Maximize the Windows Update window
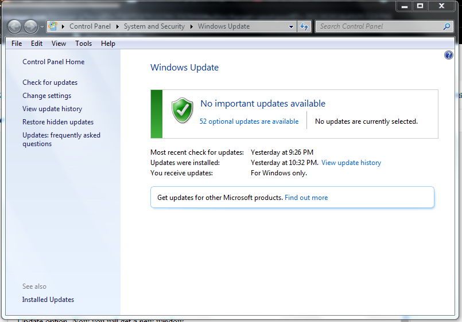The height and width of the screenshot is (322, 462). [420, 6]
